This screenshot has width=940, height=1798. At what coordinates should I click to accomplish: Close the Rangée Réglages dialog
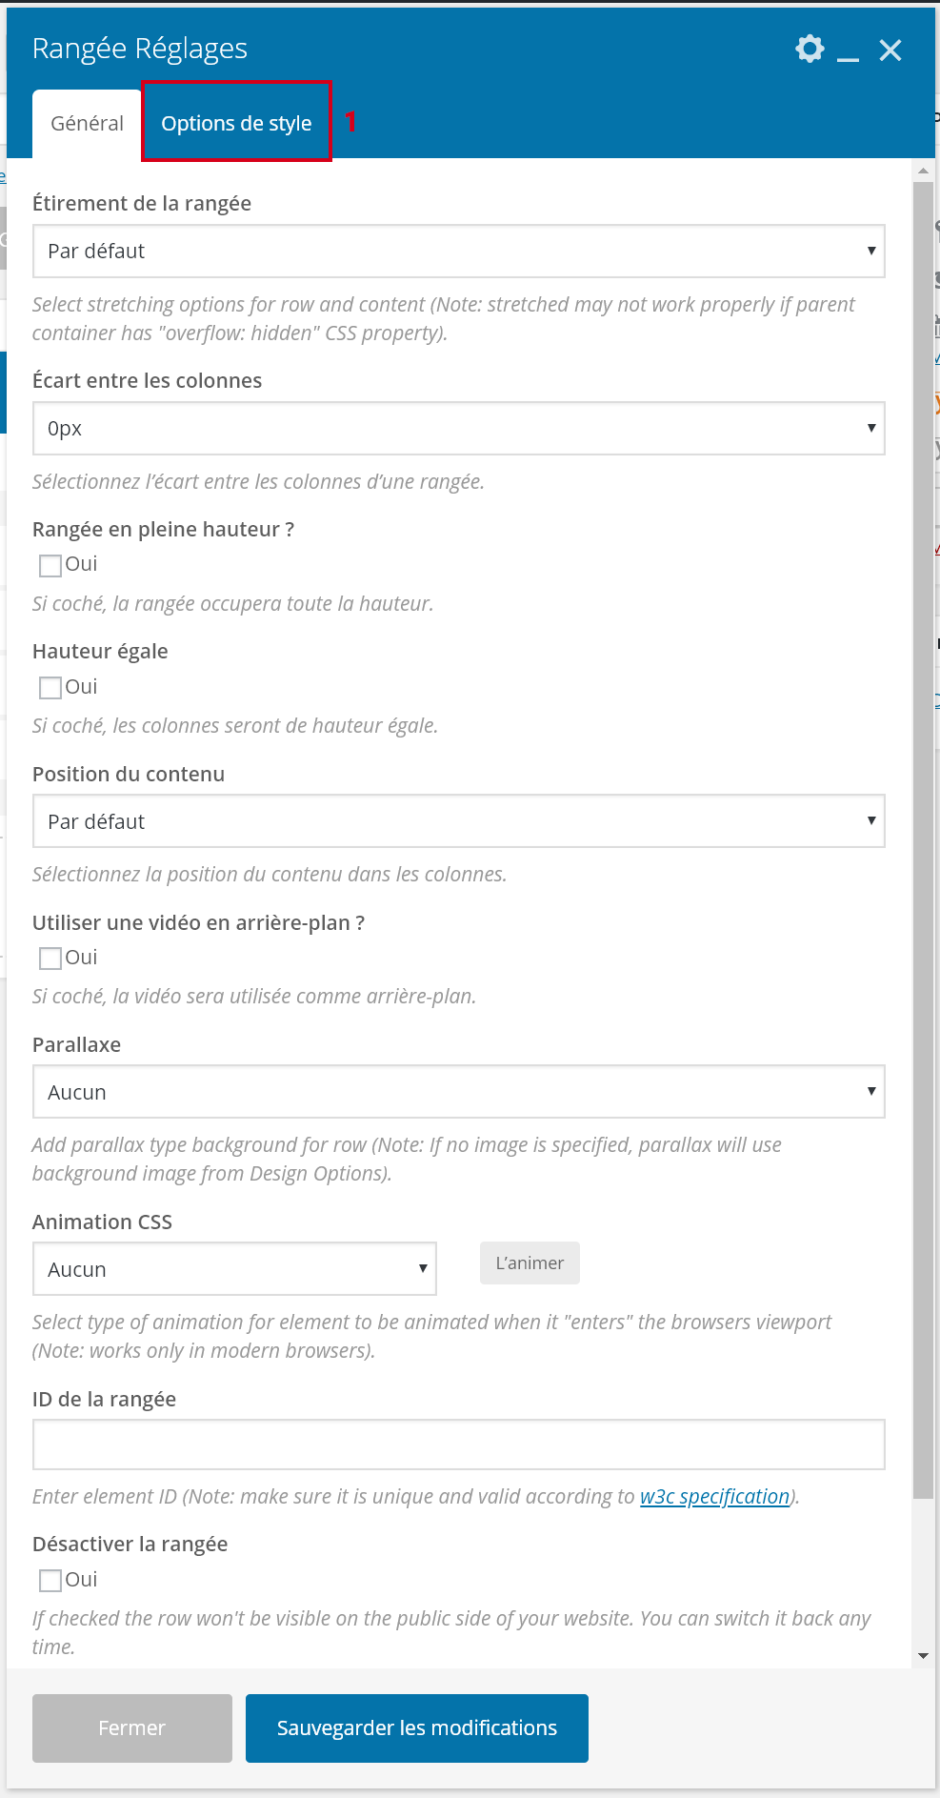(890, 51)
